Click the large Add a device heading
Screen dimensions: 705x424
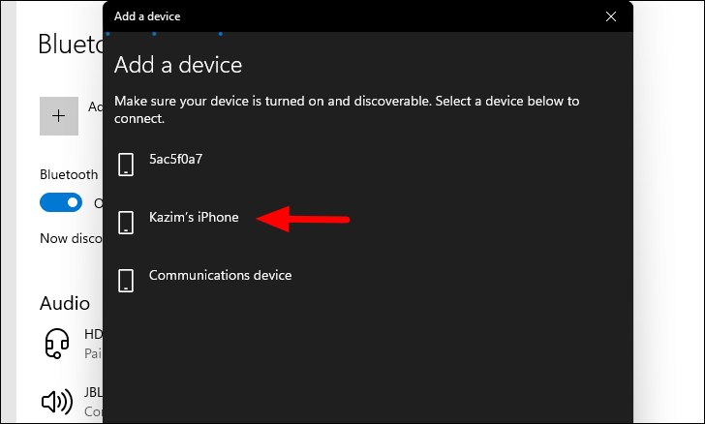pyautogui.click(x=178, y=65)
